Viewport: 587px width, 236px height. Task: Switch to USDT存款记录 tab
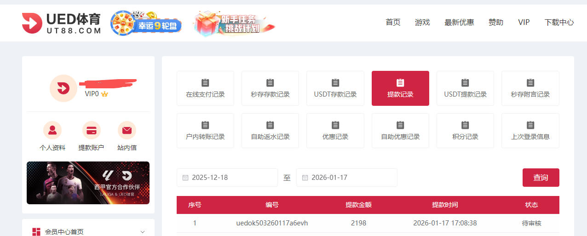pyautogui.click(x=335, y=88)
